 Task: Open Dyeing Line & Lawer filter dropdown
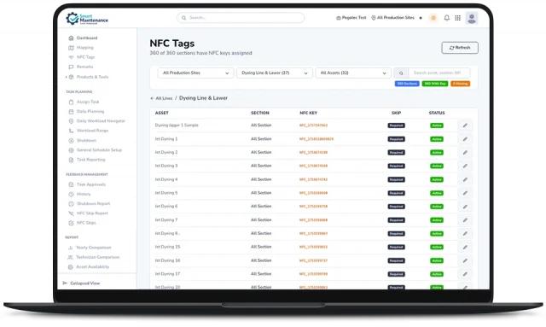pos(275,73)
